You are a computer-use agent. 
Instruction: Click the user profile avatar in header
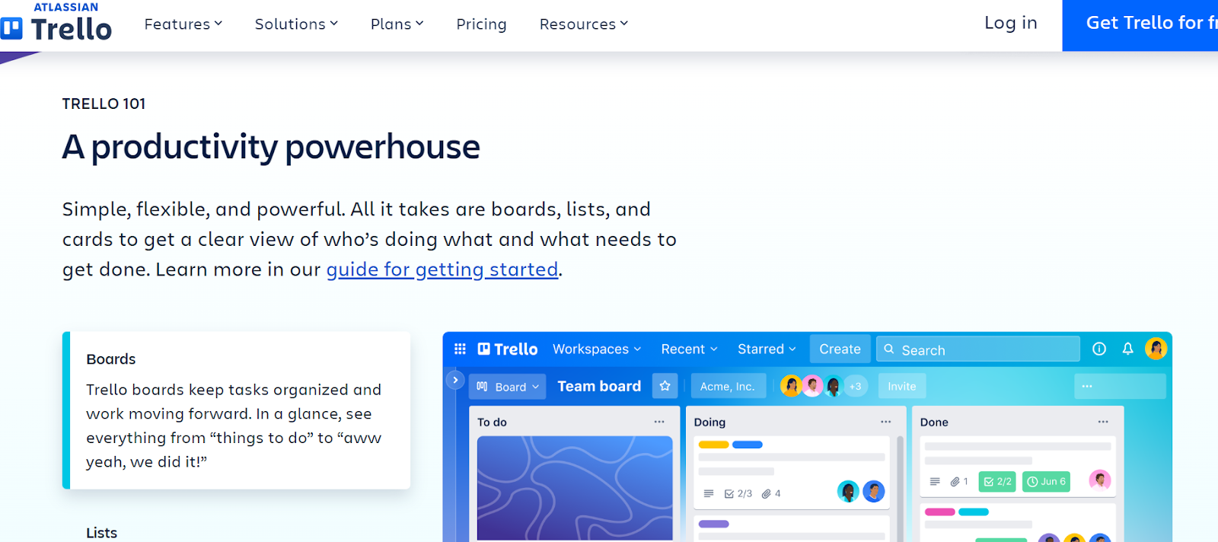pos(1156,349)
